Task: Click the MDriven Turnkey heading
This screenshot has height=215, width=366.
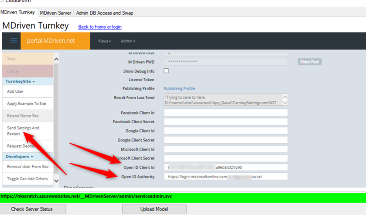Action: click(35, 26)
